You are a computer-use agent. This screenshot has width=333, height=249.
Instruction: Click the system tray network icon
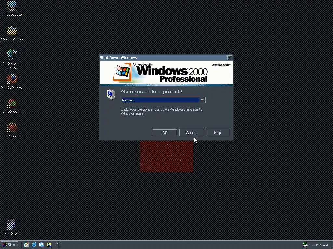(305, 245)
